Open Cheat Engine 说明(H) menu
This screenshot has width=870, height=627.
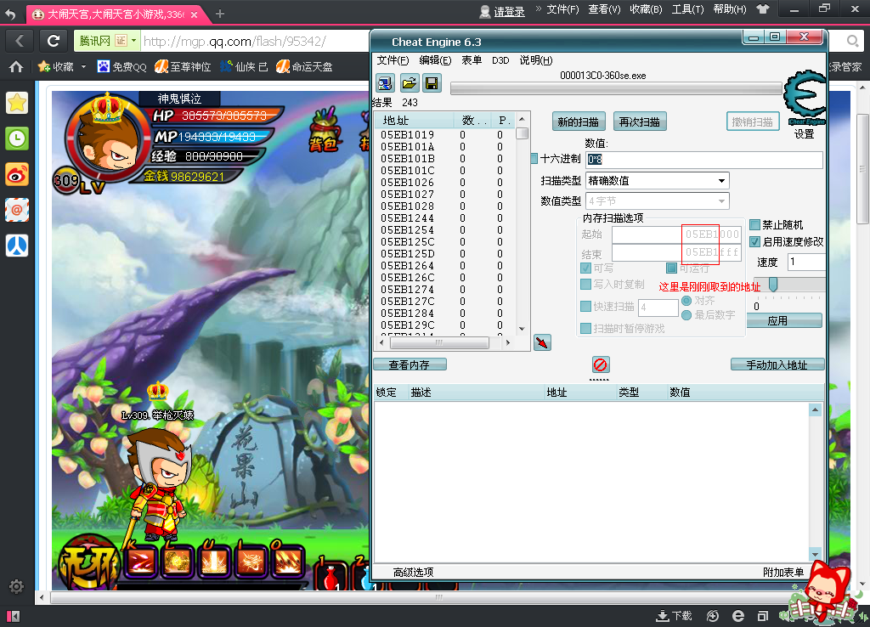tap(536, 60)
